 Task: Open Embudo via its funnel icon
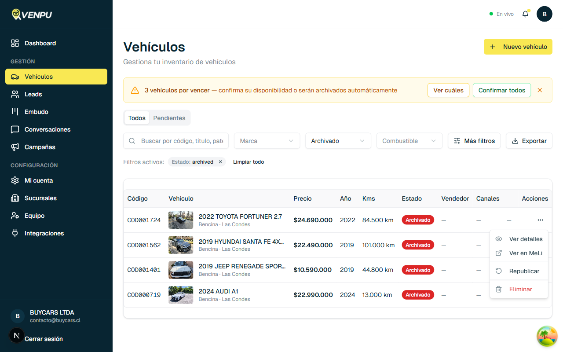click(14, 112)
